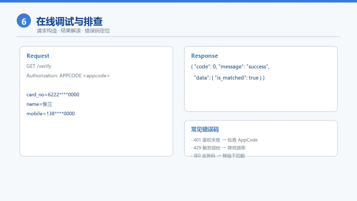Click the blue number 6 circle badge

pos(24,21)
